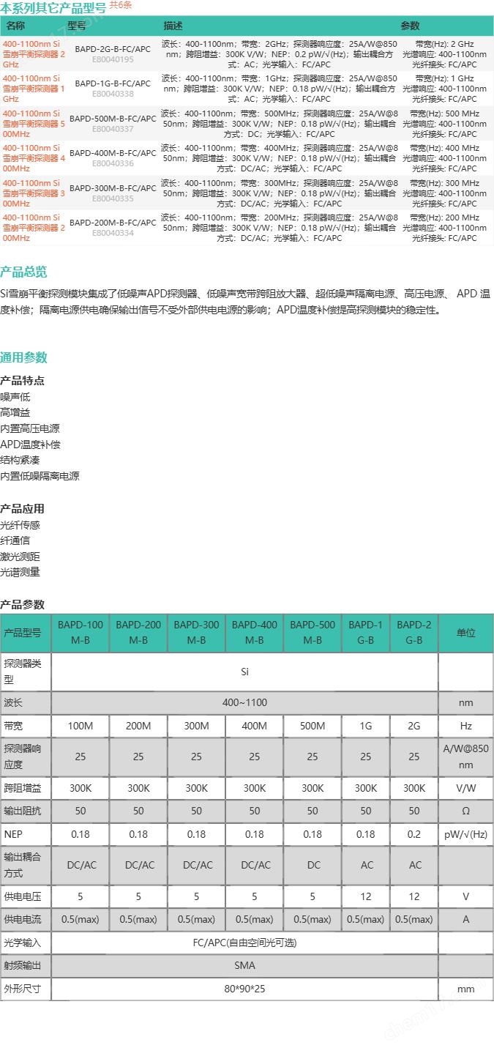The width and height of the screenshot is (494, 1048).
Task: Click the order code E80040334
Action: [x=113, y=233]
